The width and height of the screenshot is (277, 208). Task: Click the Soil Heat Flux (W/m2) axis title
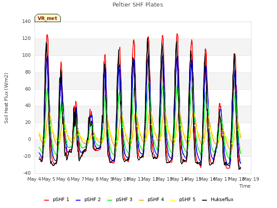(6, 98)
